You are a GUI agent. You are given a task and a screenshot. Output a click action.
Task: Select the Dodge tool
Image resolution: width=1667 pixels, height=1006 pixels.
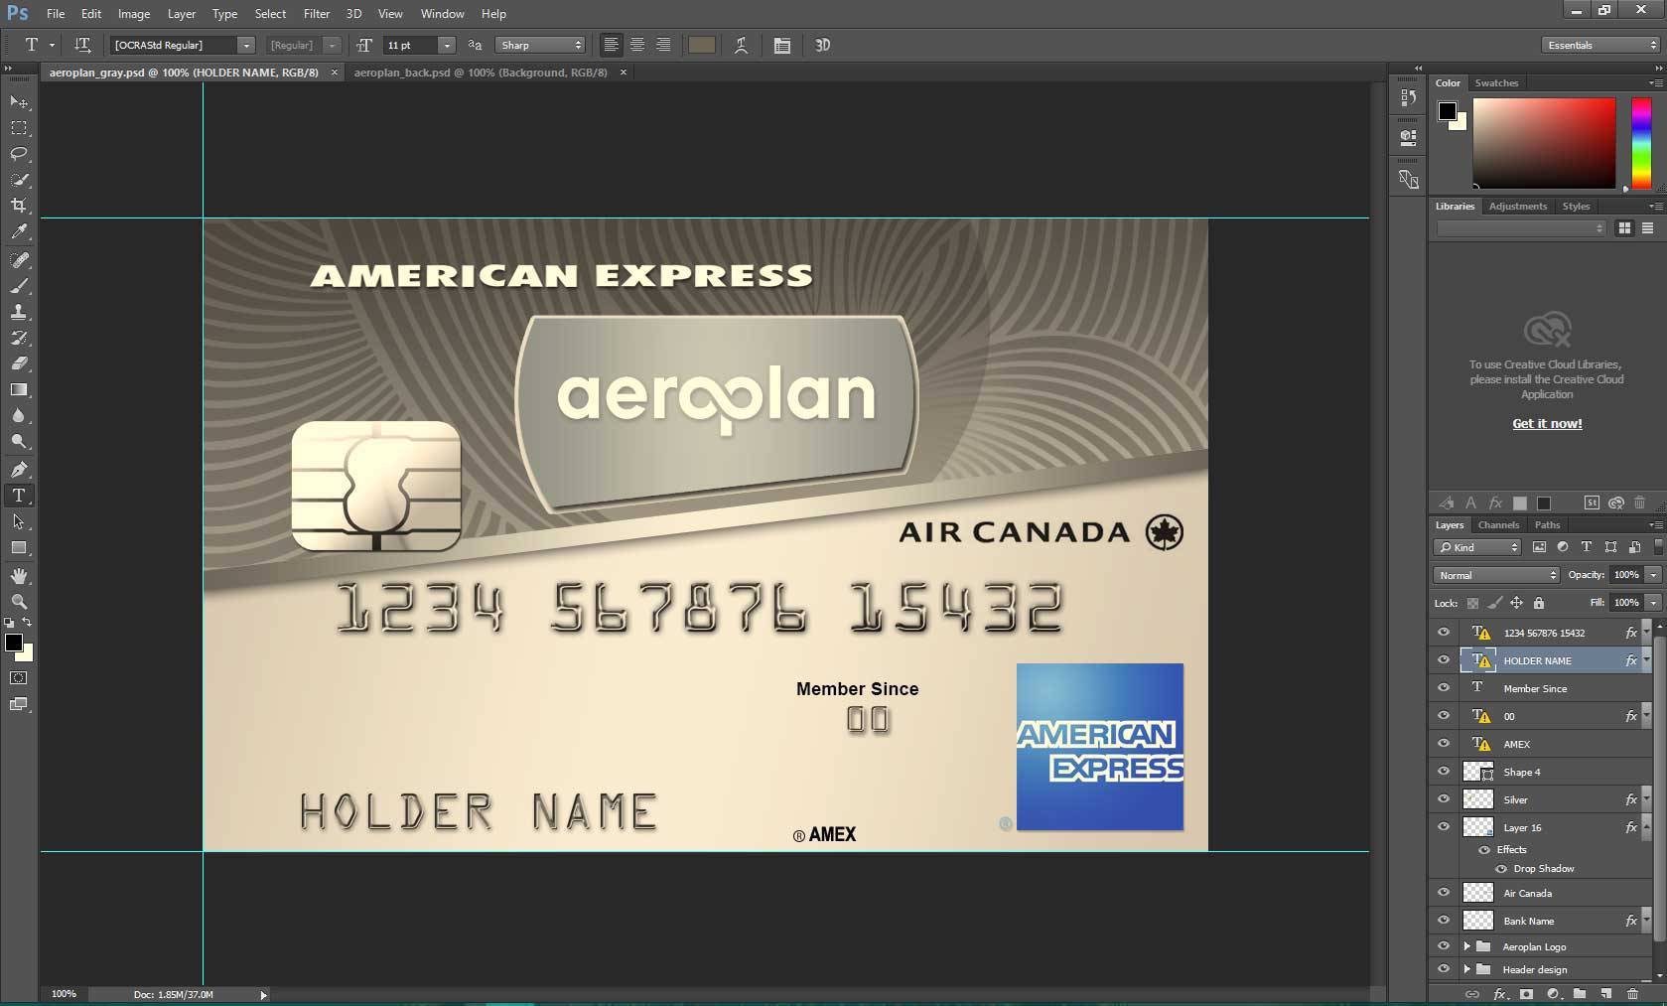(x=19, y=441)
